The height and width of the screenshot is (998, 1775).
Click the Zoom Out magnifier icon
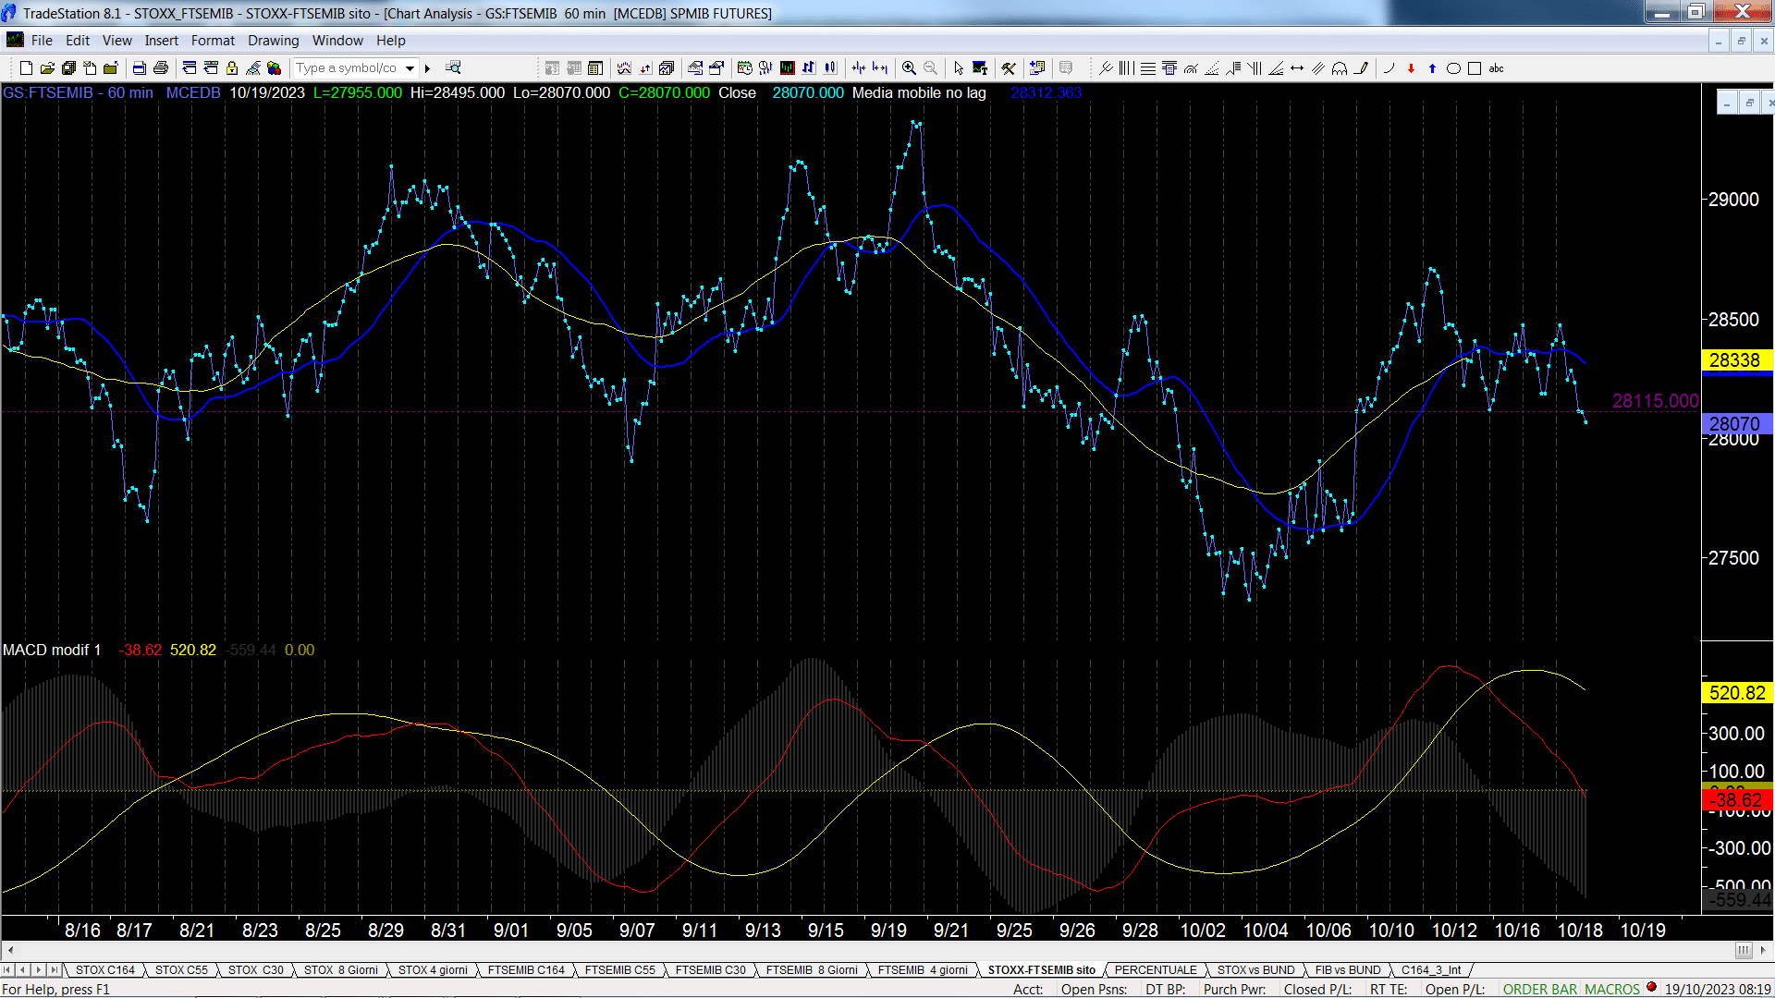click(x=930, y=68)
